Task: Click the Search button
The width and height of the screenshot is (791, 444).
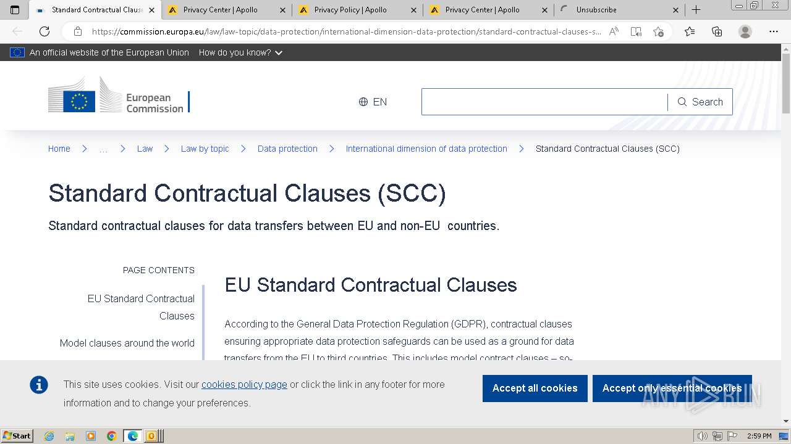Action: point(700,102)
